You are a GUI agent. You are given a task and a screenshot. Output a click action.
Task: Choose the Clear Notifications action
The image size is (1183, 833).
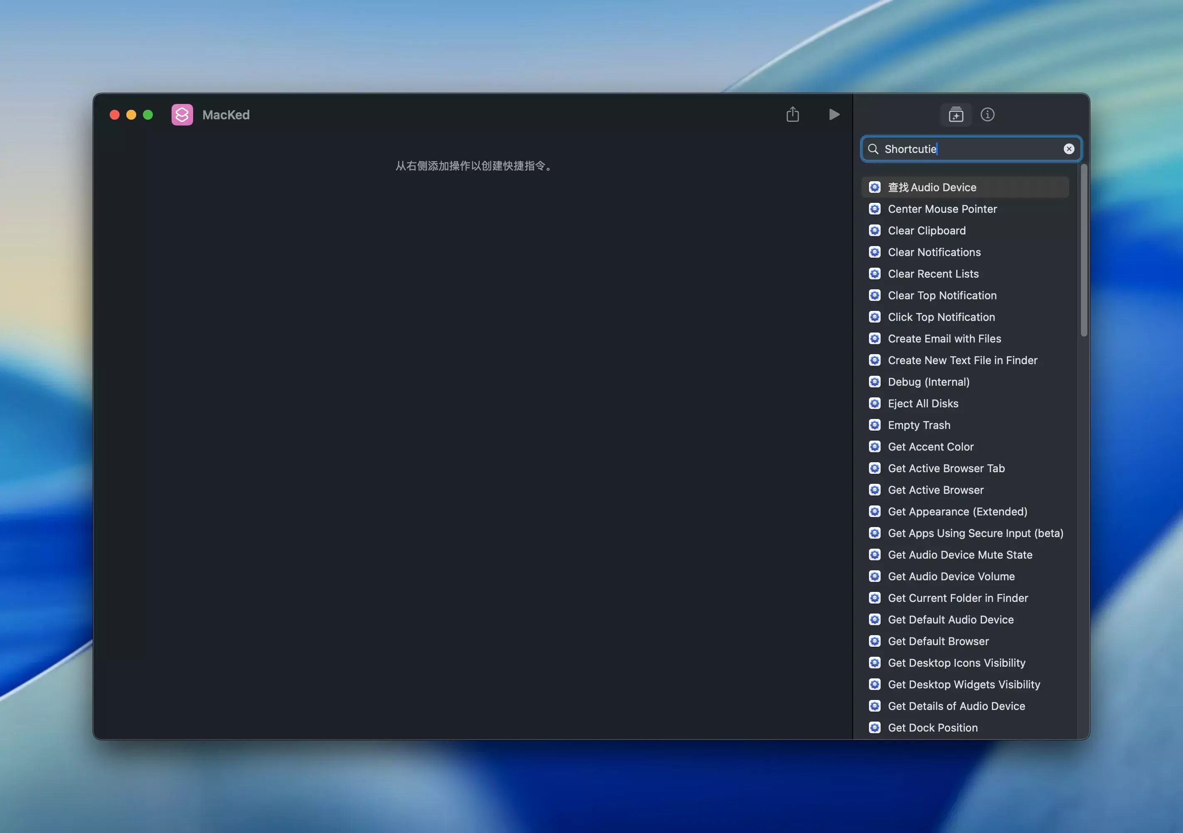[934, 252]
